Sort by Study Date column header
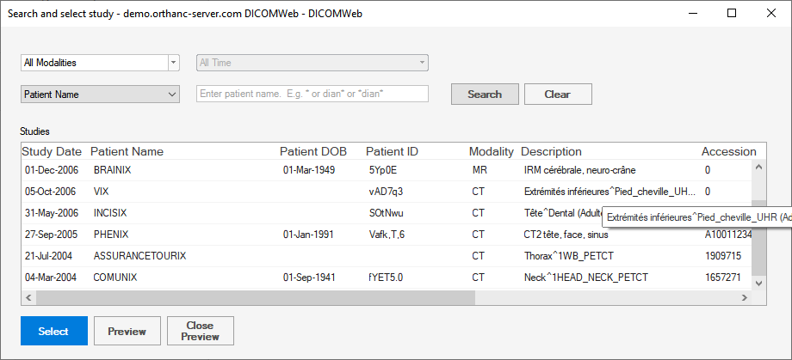 click(x=52, y=151)
